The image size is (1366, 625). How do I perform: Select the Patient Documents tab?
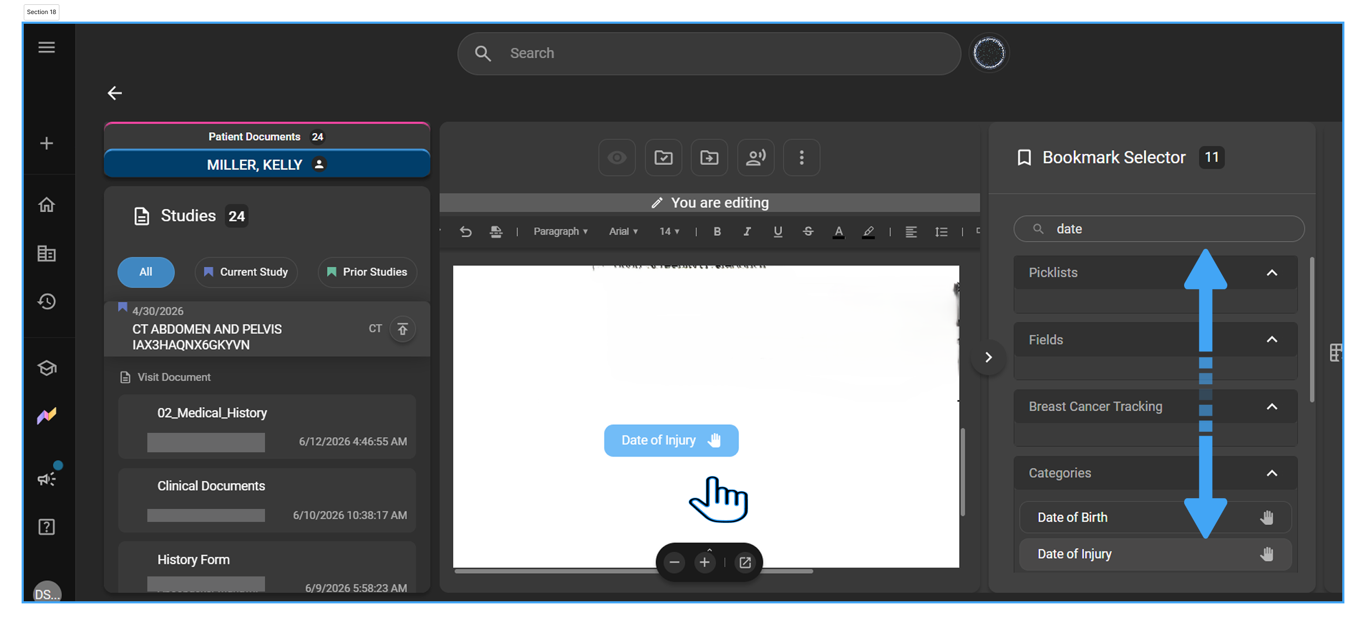pos(267,137)
